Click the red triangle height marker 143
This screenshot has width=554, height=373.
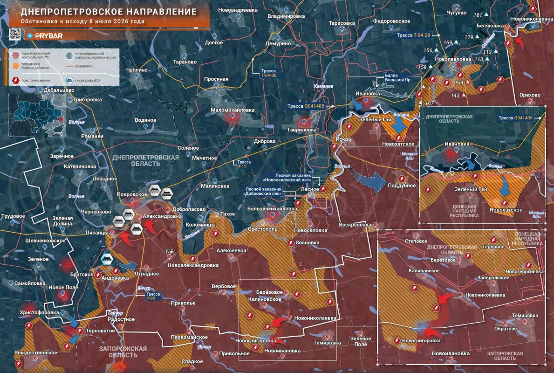coord(464,95)
